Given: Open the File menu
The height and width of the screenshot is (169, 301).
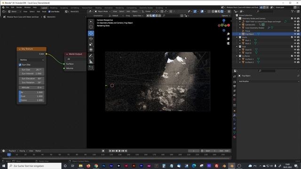Looking at the screenshot, I should [x=8, y=8].
